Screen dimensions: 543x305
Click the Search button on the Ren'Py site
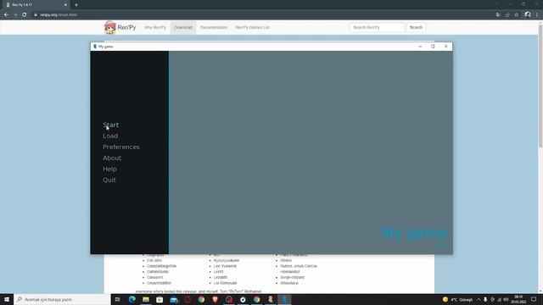coord(416,27)
